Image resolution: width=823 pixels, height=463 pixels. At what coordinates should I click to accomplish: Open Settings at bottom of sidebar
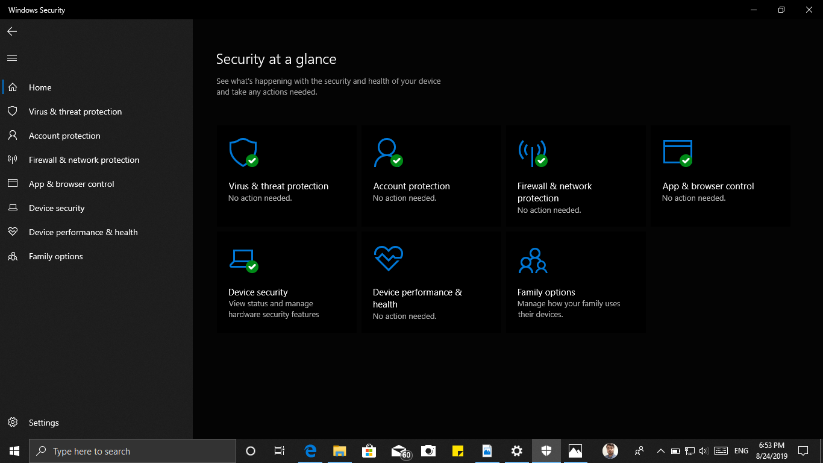coord(44,423)
